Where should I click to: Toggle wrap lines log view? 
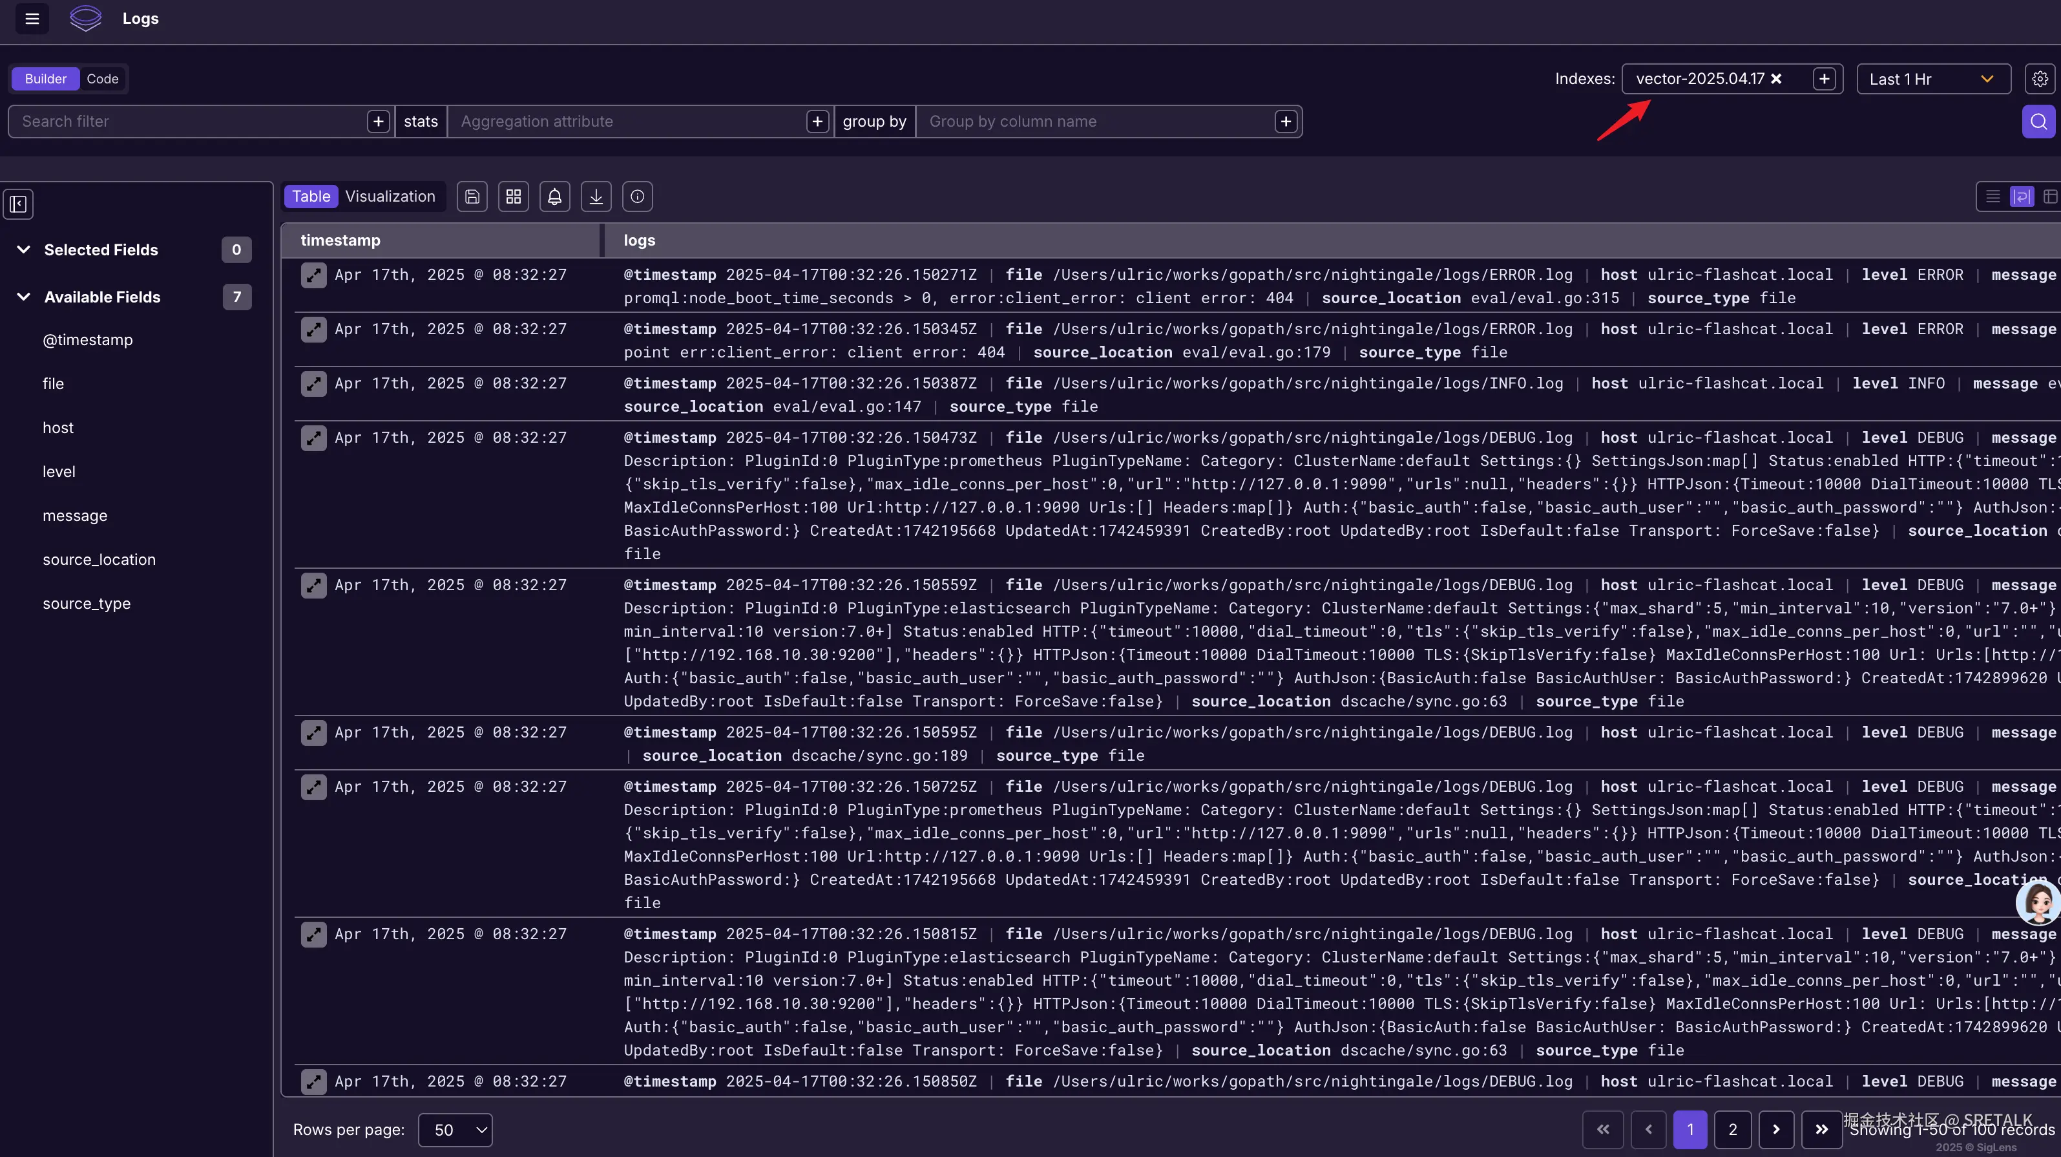pyautogui.click(x=2021, y=197)
